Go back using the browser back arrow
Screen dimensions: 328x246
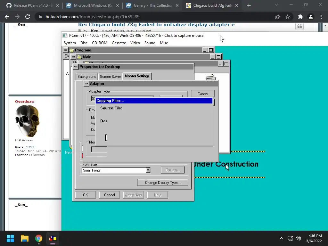click(7, 17)
